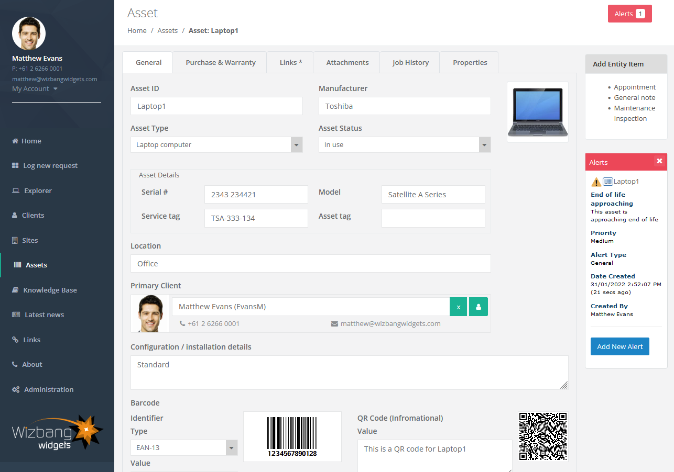Click the phone icon by +61 2 6266 0001
Viewport: 674px width, 472px height.
182,323
